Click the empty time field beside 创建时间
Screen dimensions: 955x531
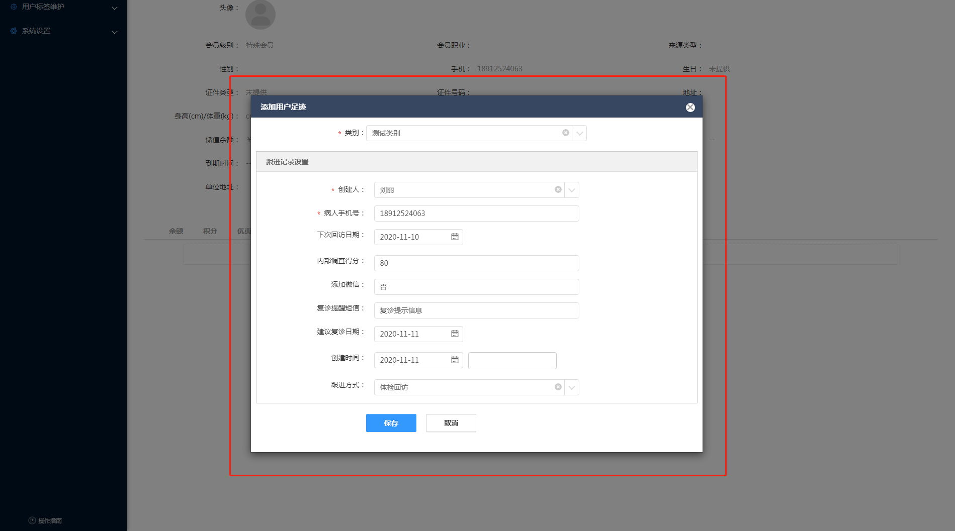click(512, 361)
